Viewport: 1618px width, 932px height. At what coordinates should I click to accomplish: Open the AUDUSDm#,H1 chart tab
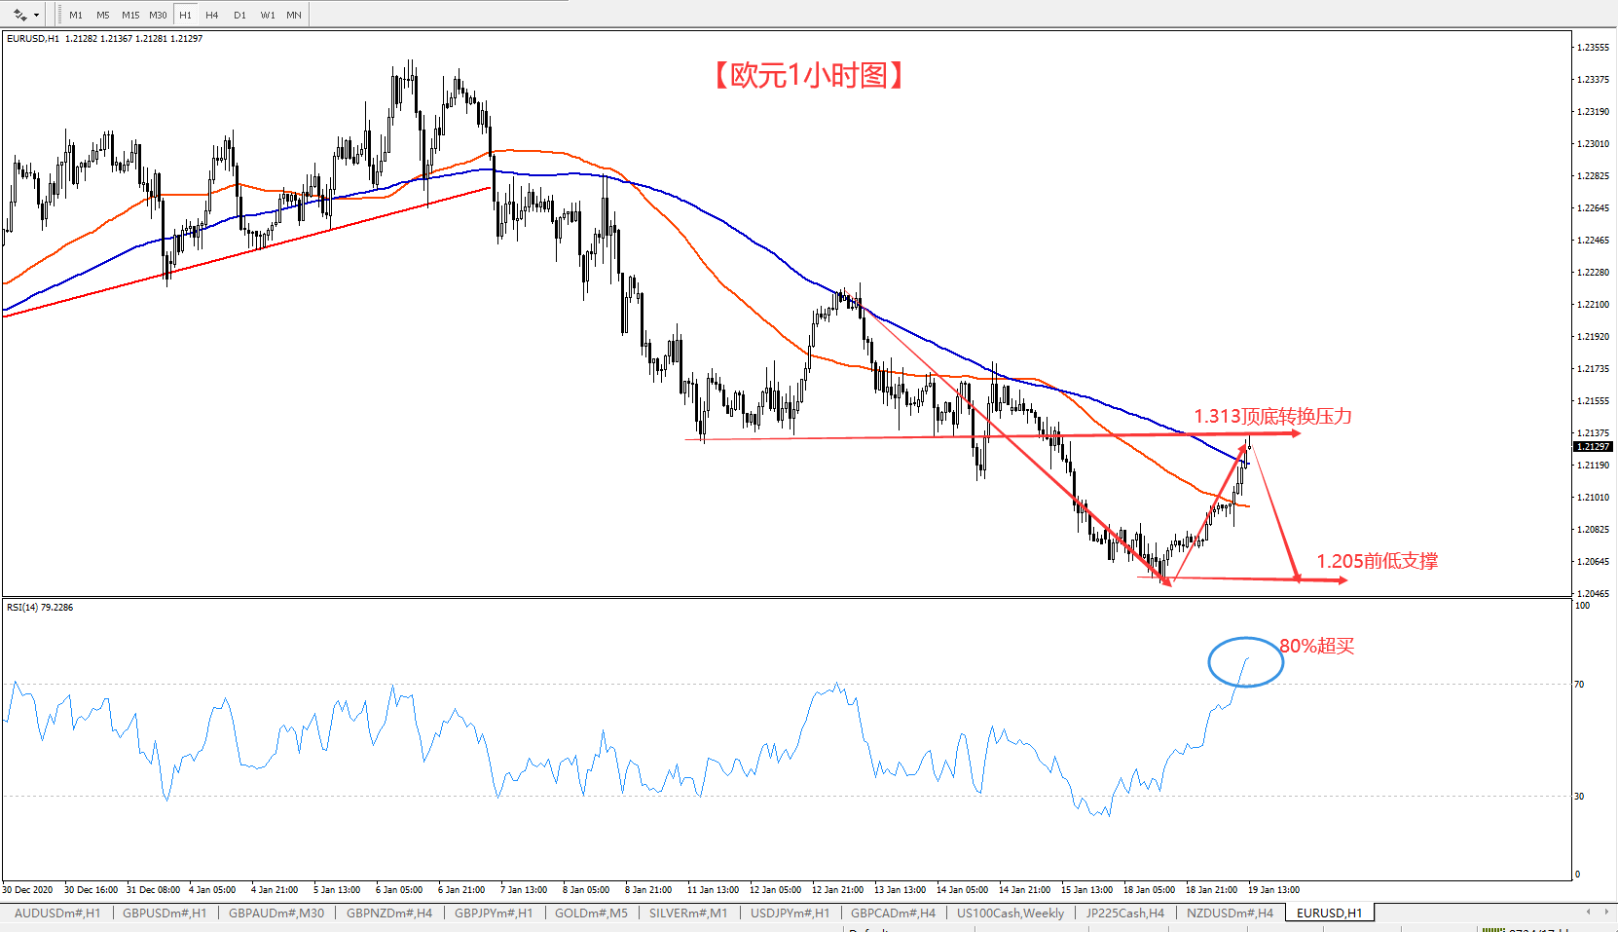pos(57,913)
